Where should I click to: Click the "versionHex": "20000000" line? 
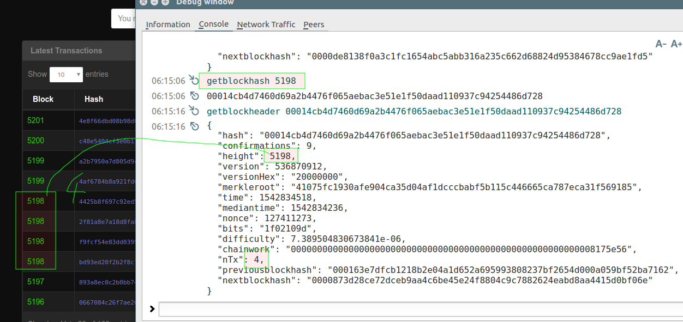(x=283, y=177)
